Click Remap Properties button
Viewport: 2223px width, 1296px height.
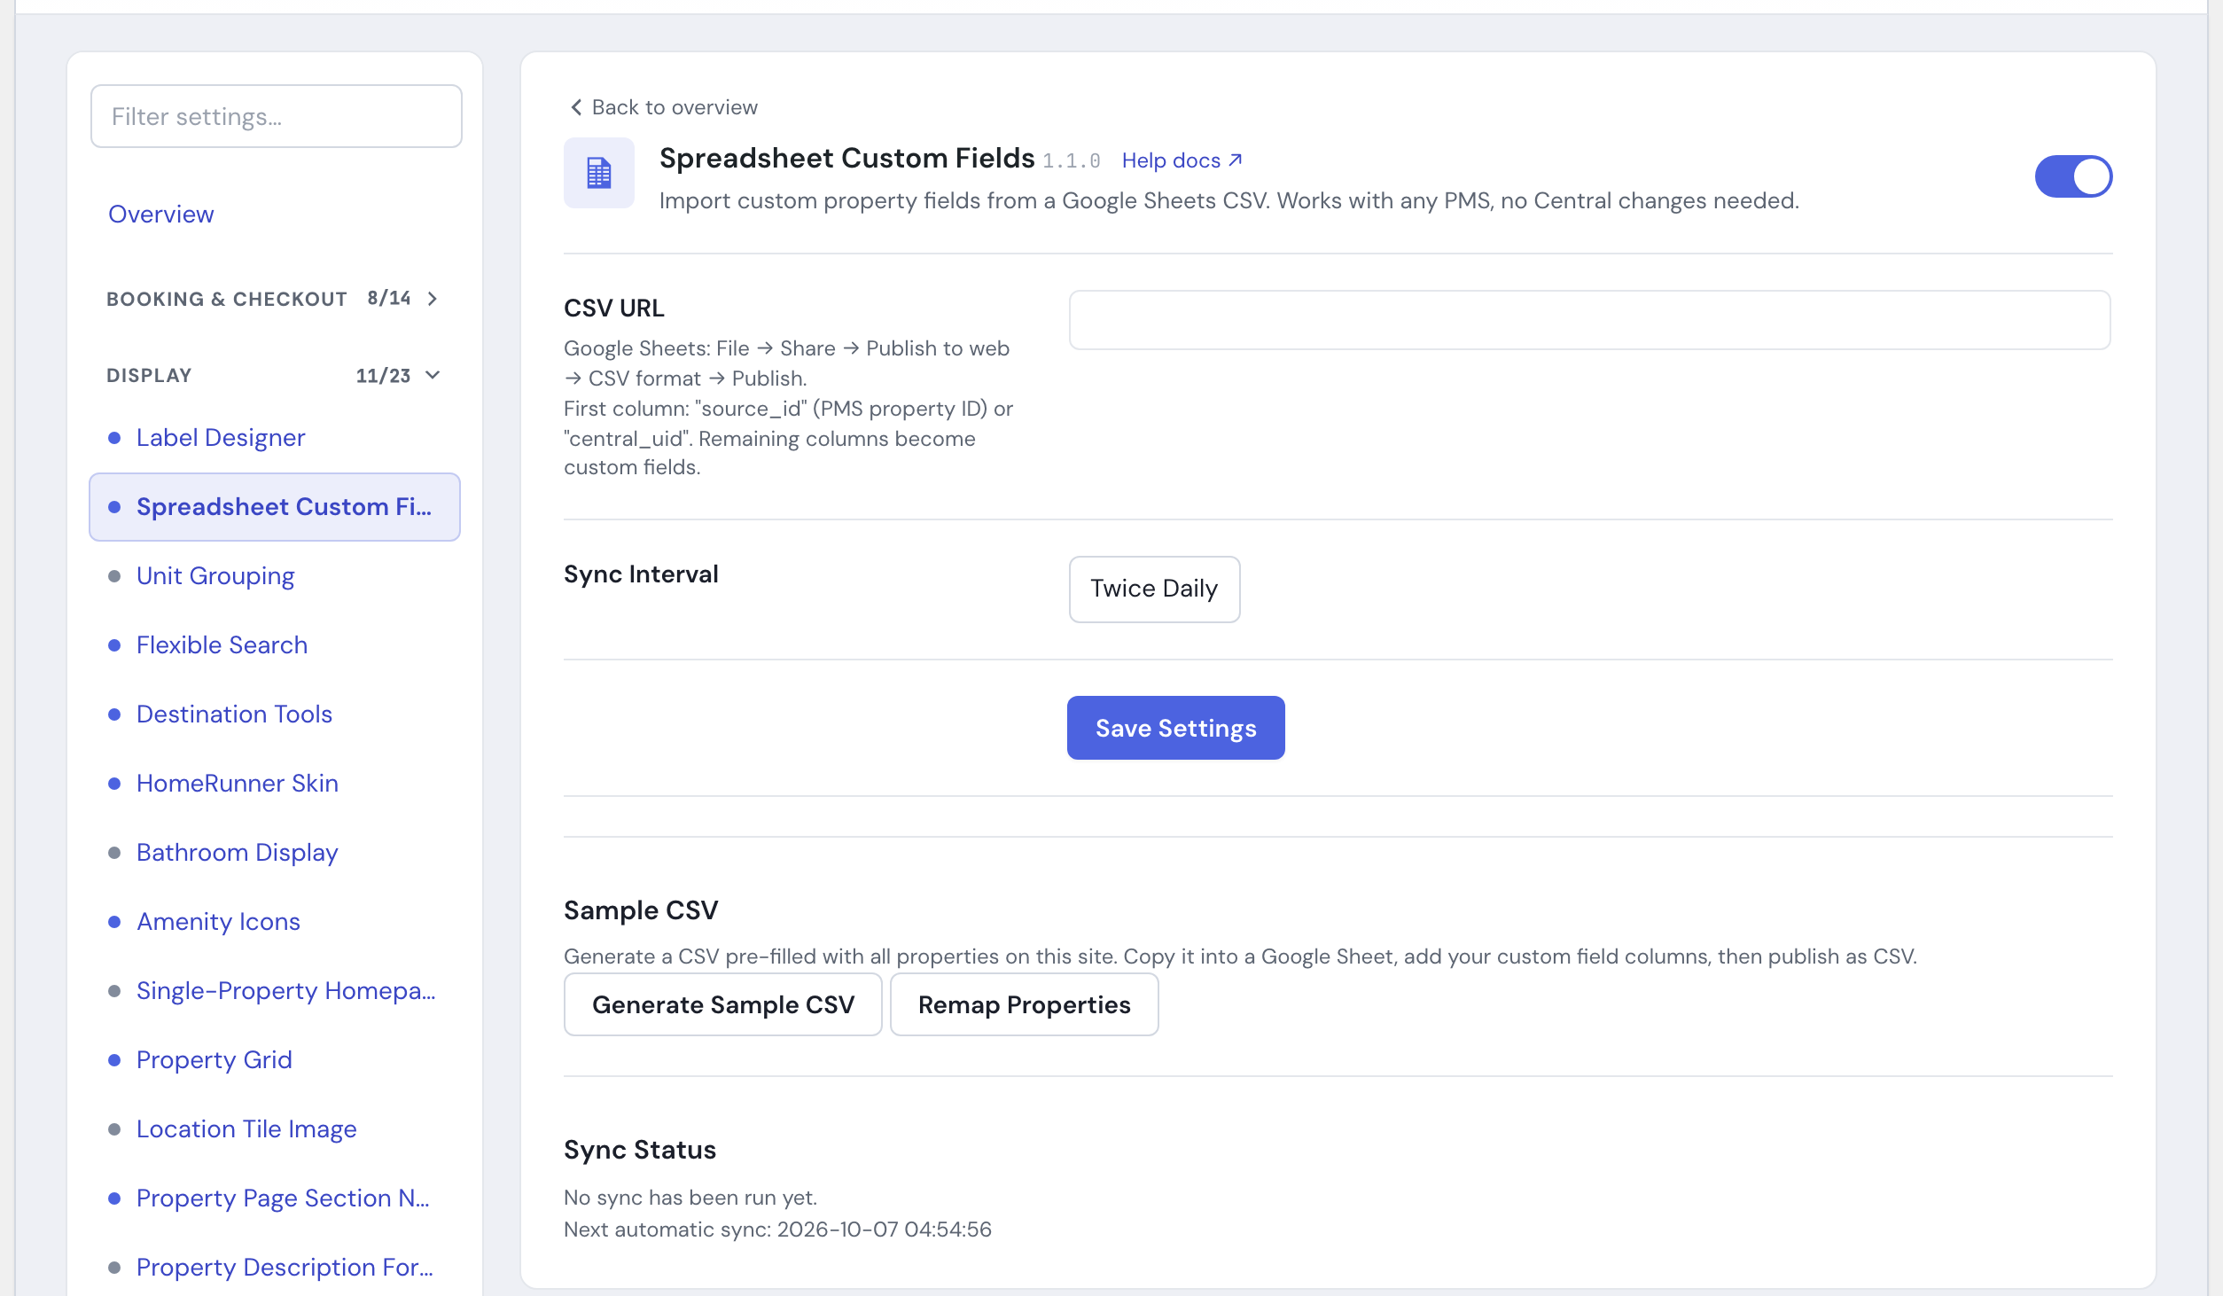click(x=1024, y=1004)
